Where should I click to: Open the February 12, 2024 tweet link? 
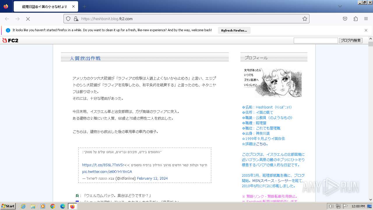click(x=152, y=178)
